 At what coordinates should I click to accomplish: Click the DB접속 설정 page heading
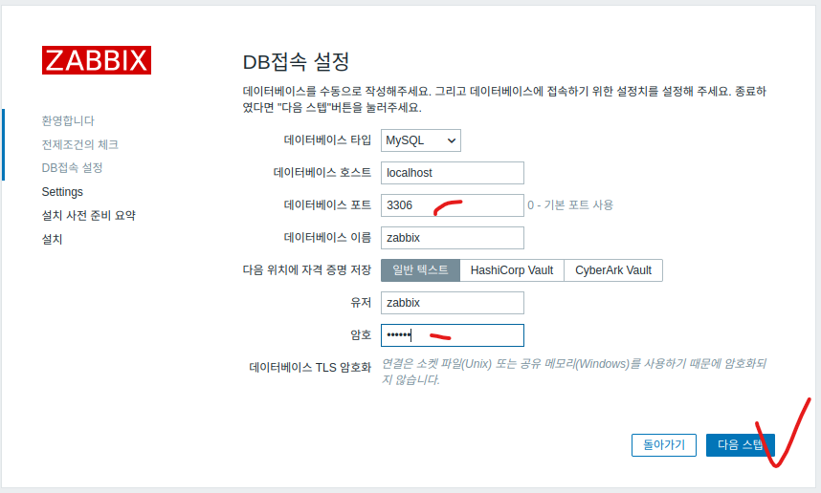[x=296, y=62]
